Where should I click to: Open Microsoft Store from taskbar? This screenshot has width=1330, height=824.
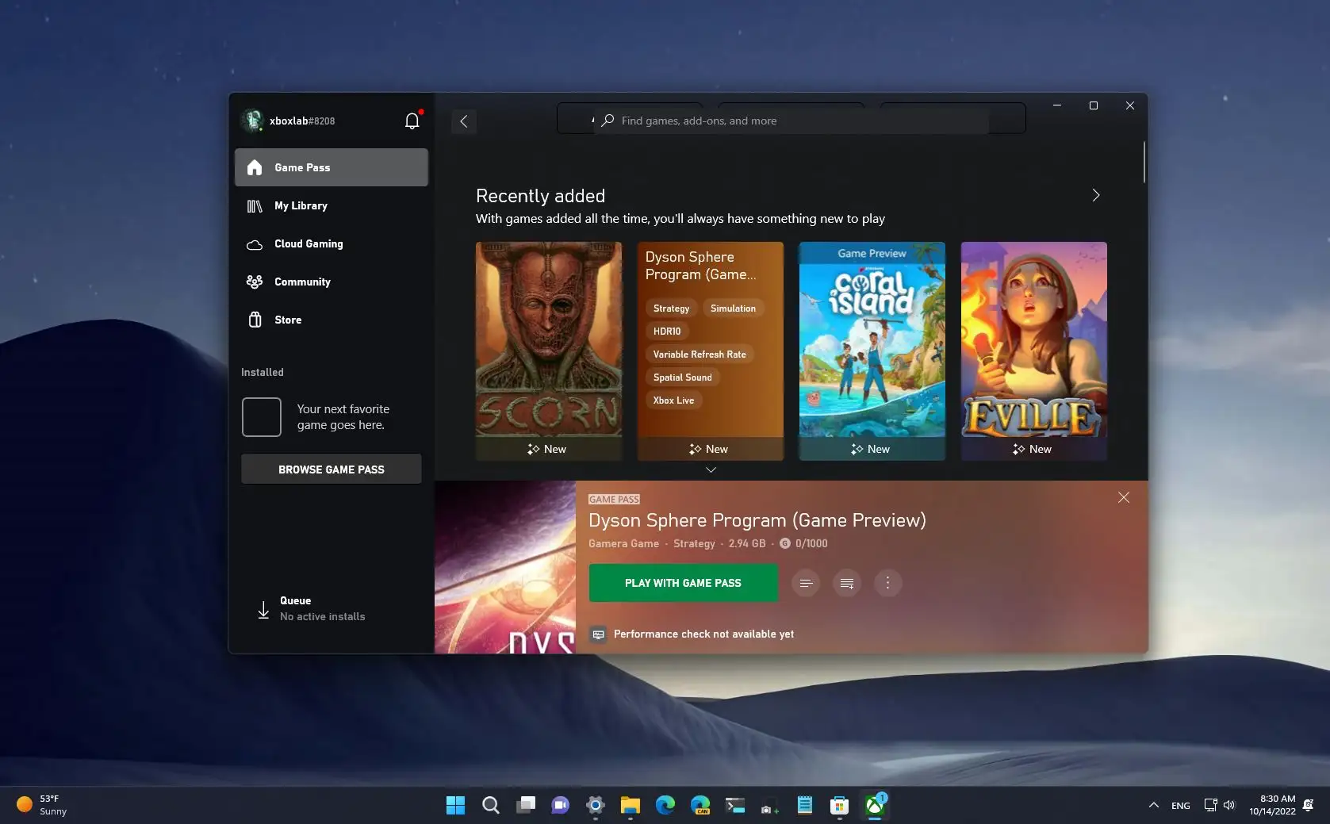[840, 806]
